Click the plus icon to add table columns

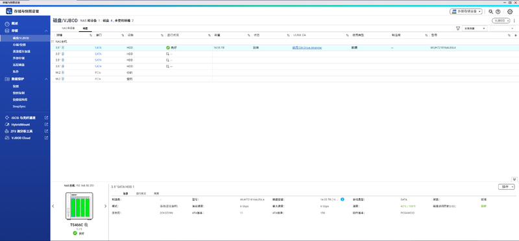tap(515, 35)
